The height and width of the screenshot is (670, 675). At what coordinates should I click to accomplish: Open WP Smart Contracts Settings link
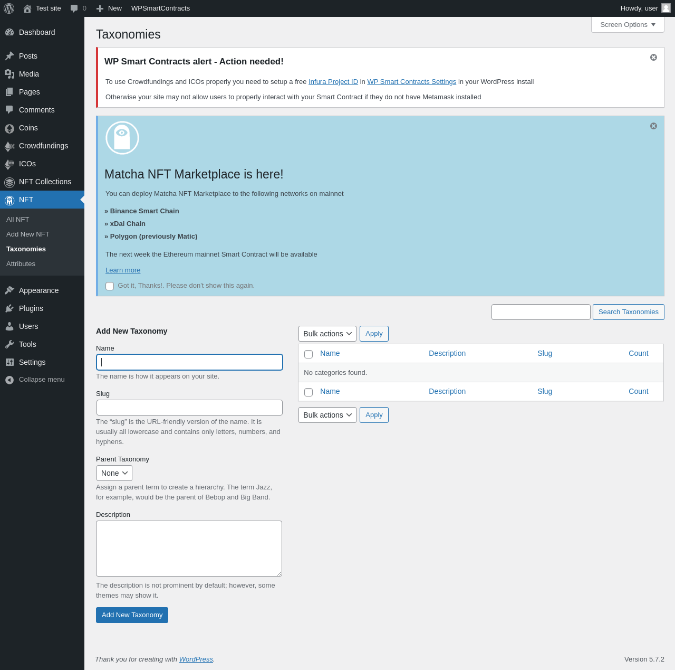click(x=412, y=82)
